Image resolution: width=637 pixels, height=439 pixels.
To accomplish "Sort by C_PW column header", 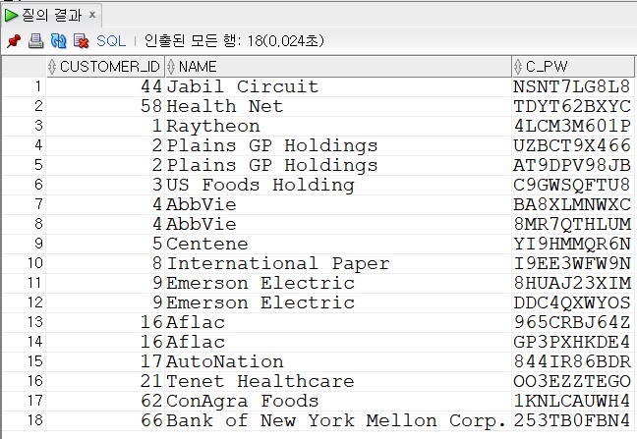I will 573,67.
